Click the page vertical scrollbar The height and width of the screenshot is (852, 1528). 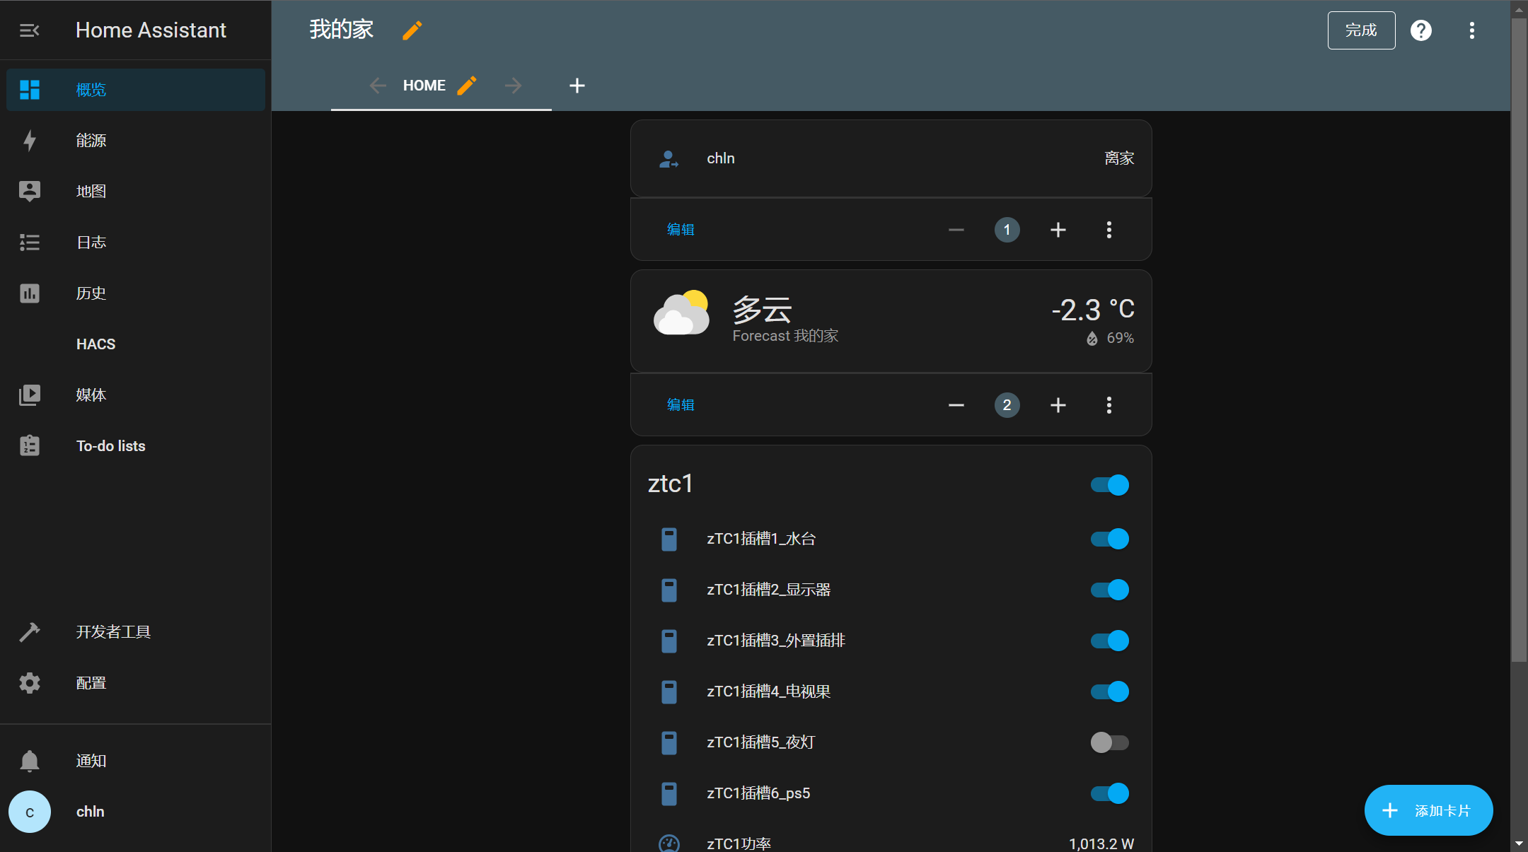pos(1519,339)
